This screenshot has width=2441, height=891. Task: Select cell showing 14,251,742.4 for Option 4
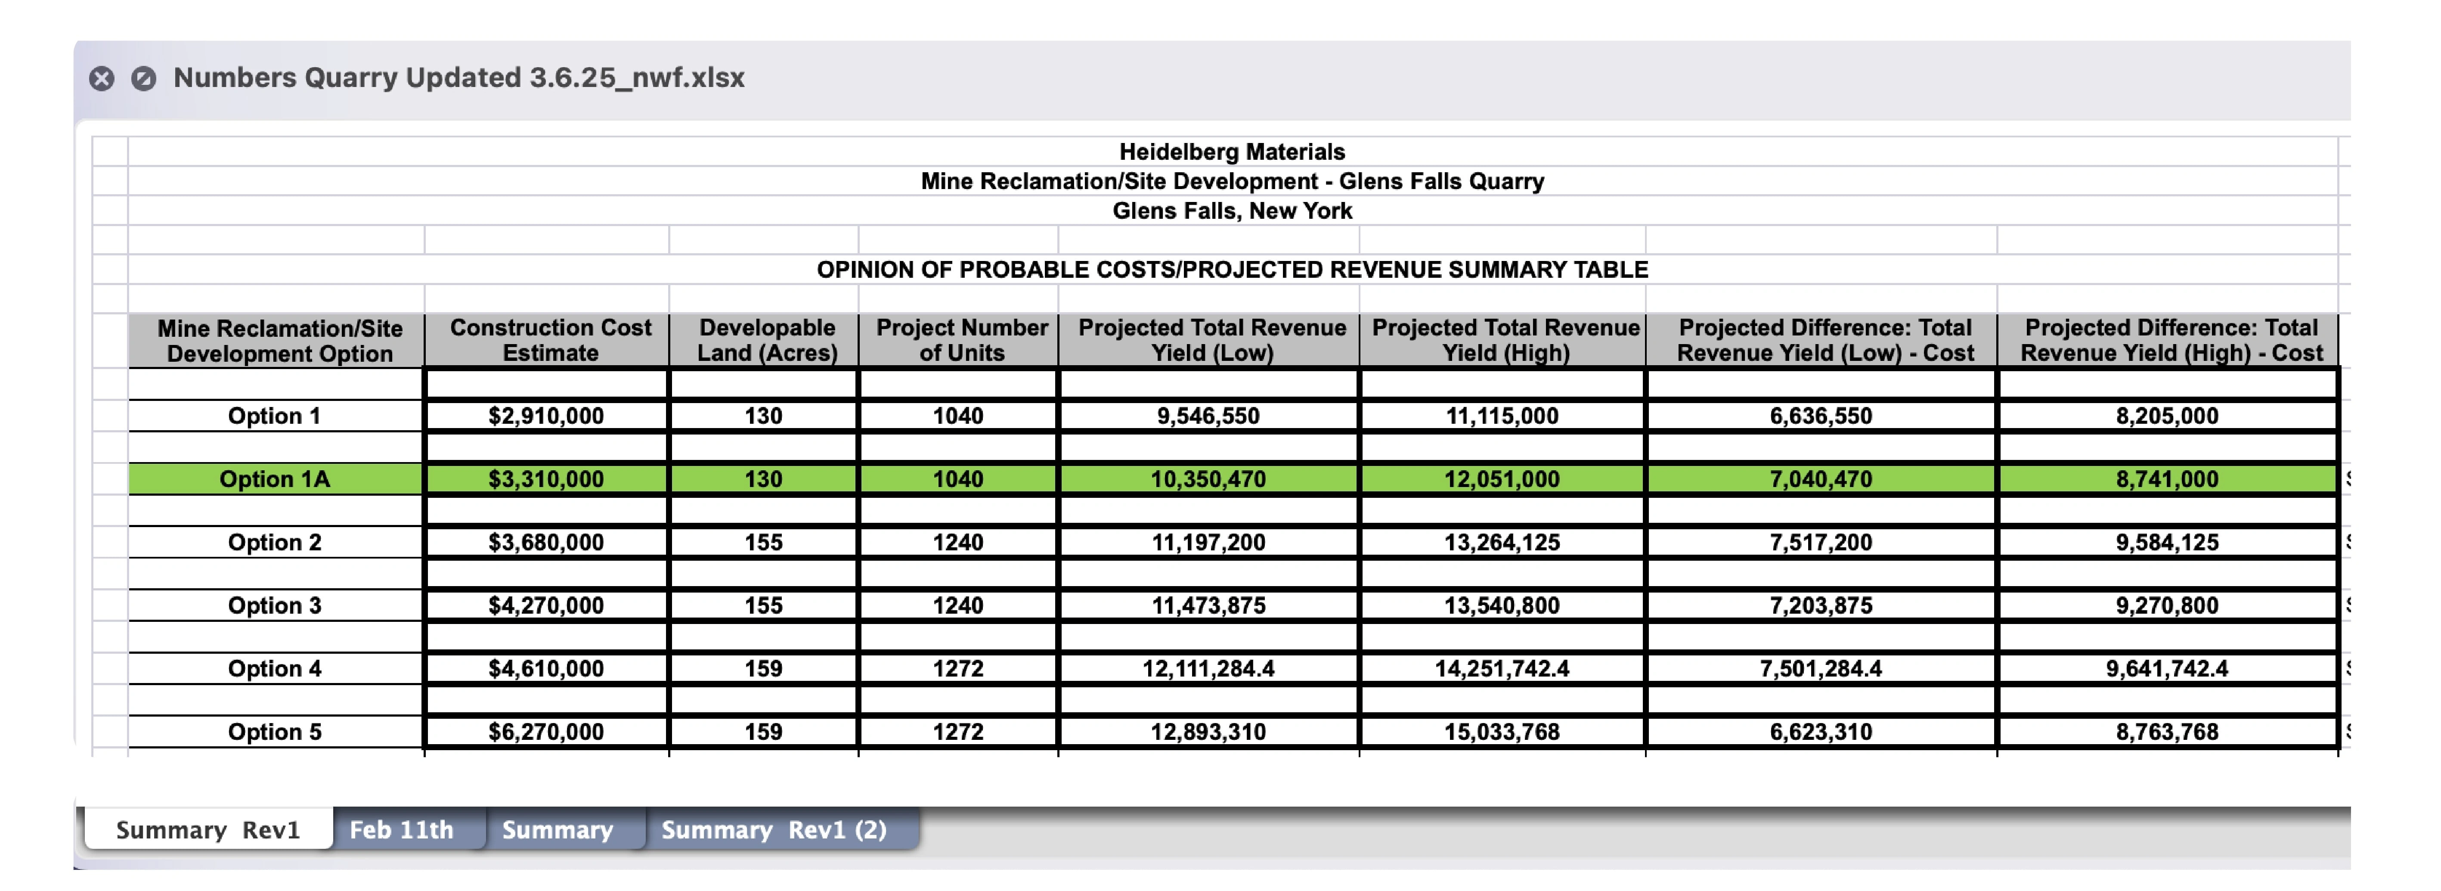click(1501, 669)
